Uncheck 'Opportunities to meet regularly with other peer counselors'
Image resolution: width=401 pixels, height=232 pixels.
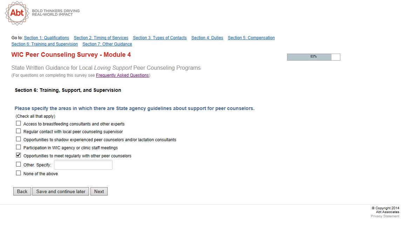pos(19,155)
